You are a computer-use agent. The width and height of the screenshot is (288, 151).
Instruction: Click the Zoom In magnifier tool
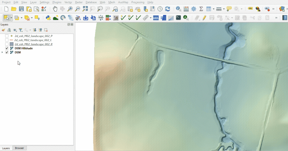pos(70,9)
